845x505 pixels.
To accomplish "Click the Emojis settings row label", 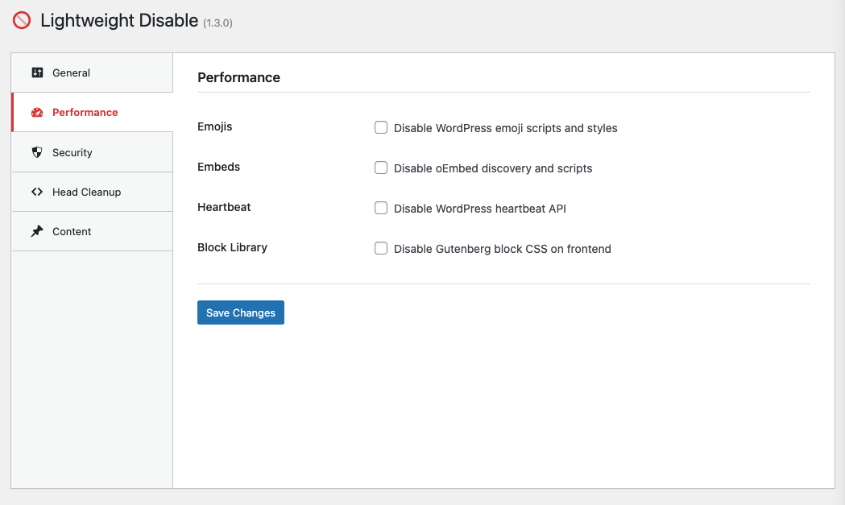I will coord(213,126).
